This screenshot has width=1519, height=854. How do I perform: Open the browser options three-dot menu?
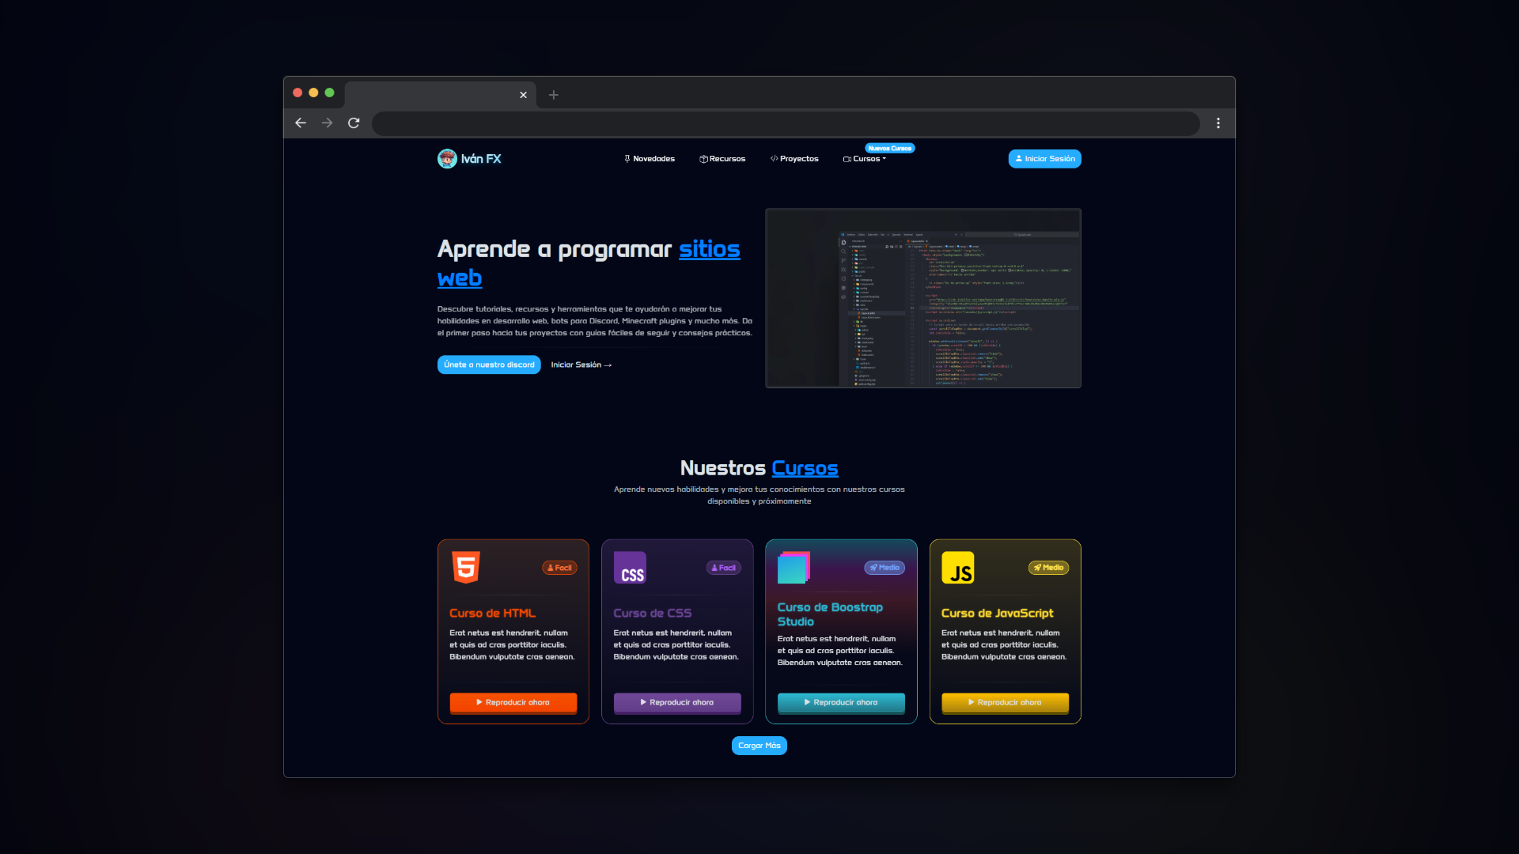[x=1218, y=123]
